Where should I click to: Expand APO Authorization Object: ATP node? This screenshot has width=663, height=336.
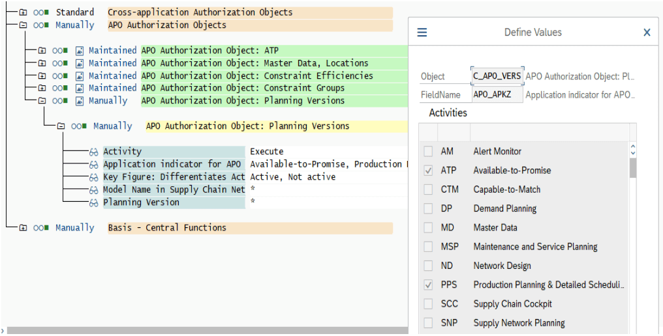42,51
